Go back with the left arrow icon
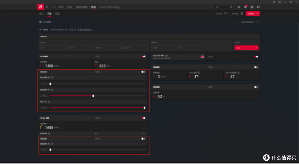 tap(47, 7)
